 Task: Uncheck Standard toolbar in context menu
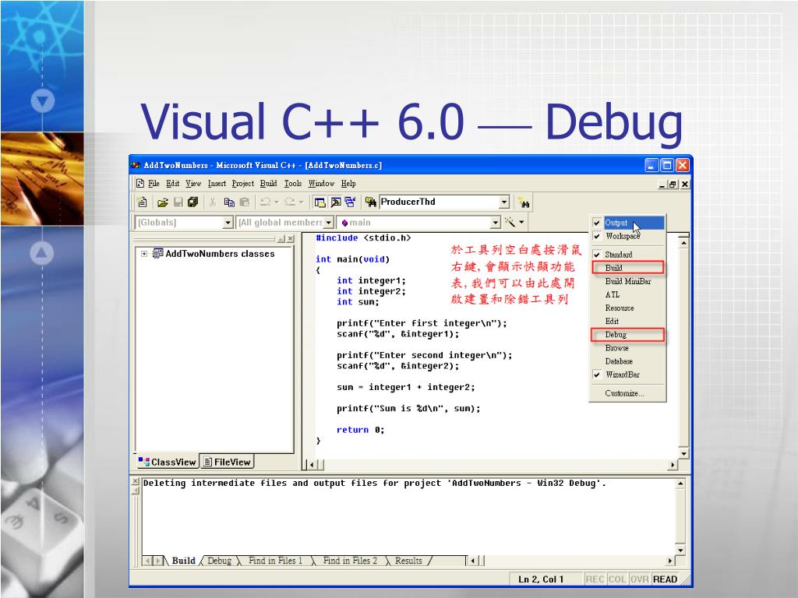627,255
